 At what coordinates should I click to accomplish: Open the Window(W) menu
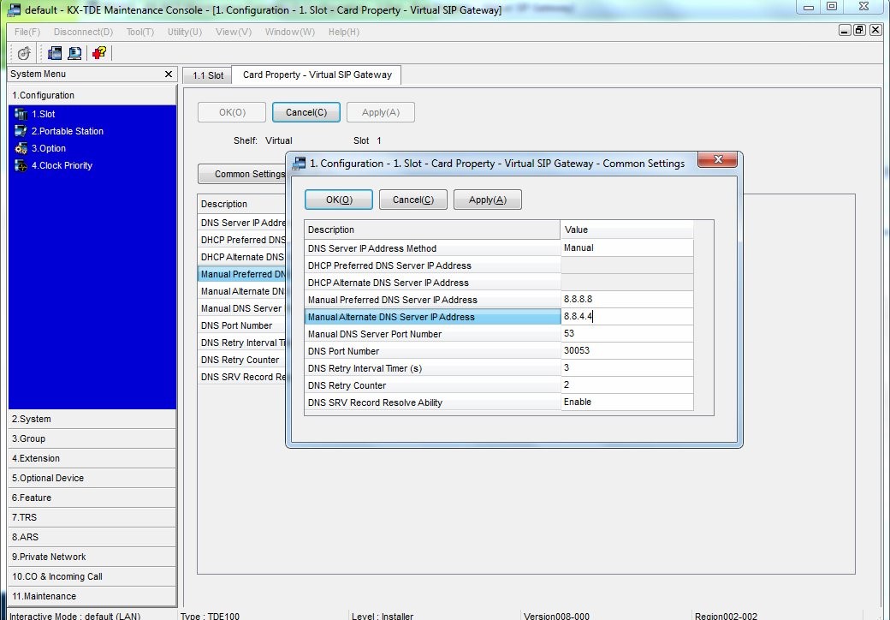(x=290, y=32)
